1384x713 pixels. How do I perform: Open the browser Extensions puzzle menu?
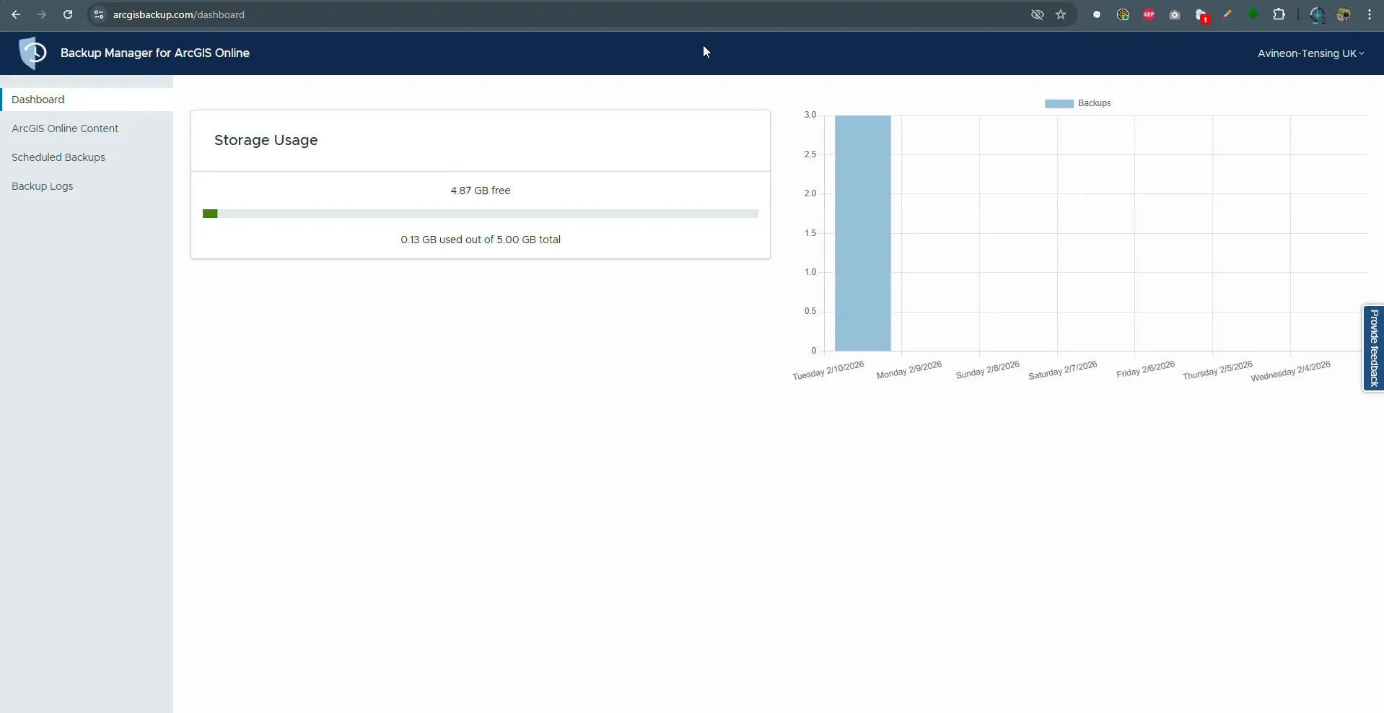1279,14
